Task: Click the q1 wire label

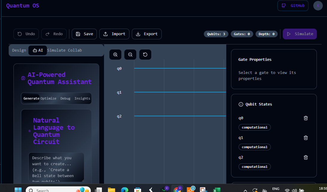Action: tap(119, 92)
